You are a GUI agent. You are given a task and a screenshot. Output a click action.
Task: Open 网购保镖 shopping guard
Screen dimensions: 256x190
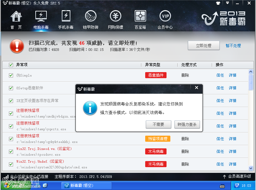point(116,20)
